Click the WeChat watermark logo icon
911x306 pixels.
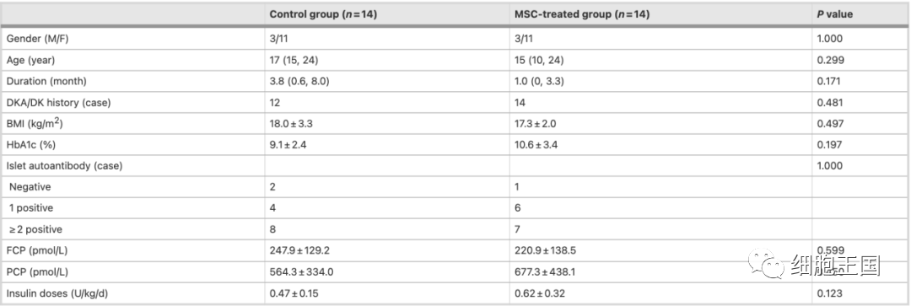tap(768, 264)
